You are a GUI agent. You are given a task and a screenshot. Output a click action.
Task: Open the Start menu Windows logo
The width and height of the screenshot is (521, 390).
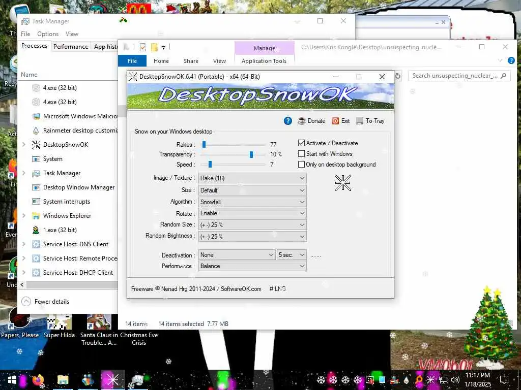point(12,380)
